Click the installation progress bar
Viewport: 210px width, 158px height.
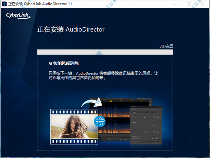(x=105, y=52)
